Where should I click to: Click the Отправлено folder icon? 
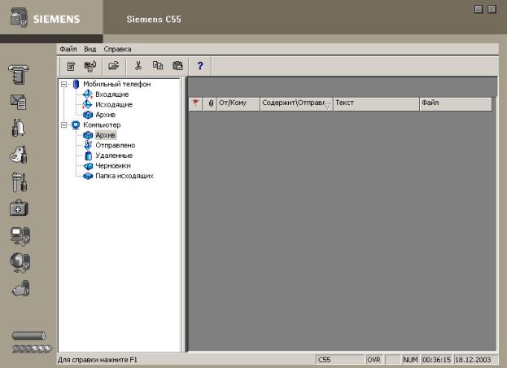[x=88, y=145]
